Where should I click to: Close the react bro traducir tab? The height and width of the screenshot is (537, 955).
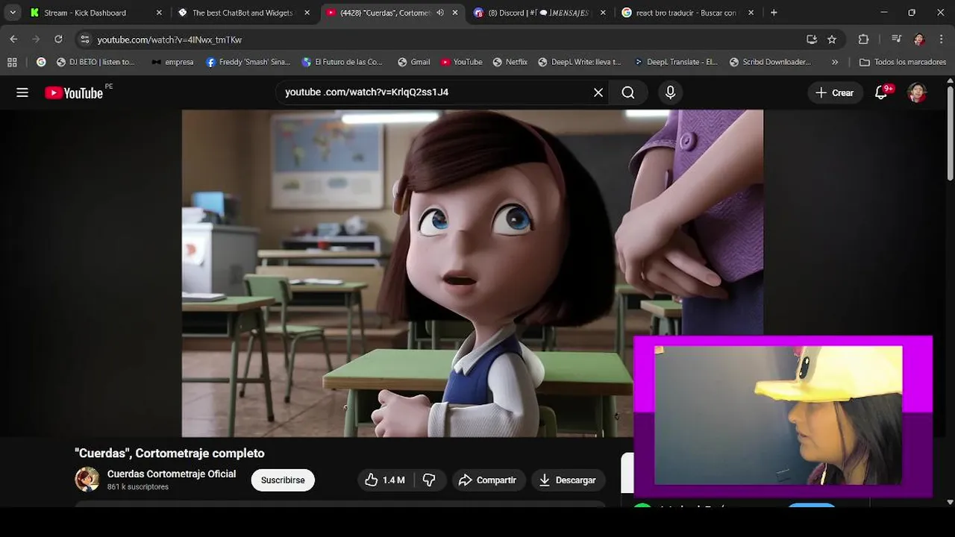751,13
